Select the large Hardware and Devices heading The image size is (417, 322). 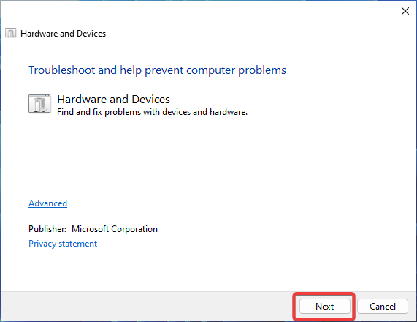(x=113, y=100)
